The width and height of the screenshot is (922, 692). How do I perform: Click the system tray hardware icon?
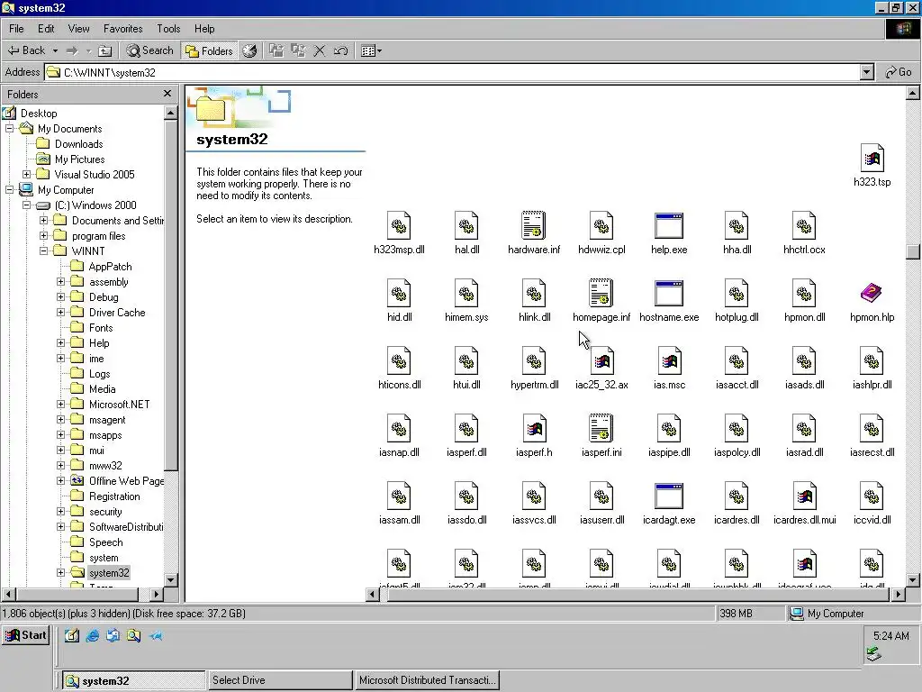click(873, 654)
